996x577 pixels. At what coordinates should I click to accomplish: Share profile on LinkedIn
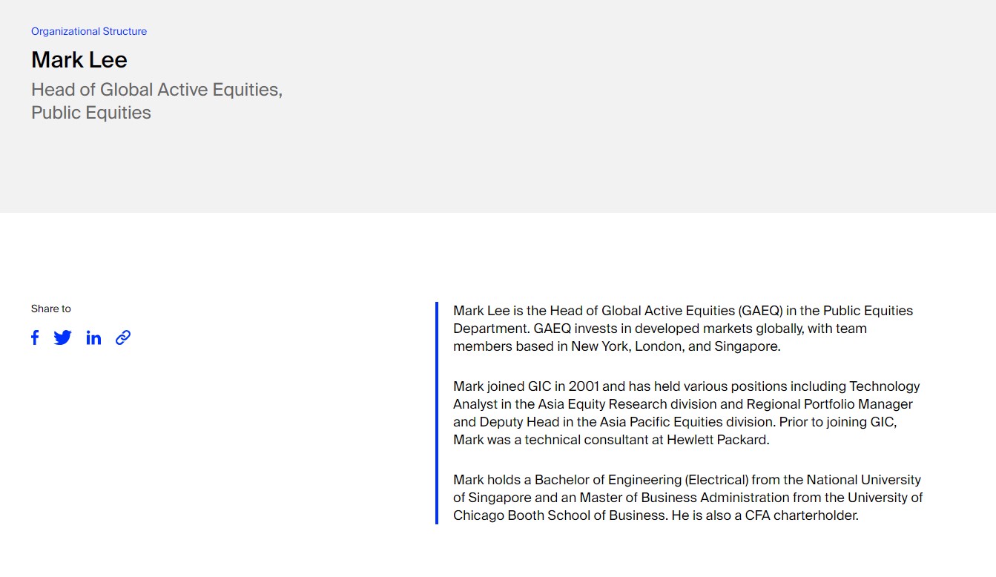(93, 337)
